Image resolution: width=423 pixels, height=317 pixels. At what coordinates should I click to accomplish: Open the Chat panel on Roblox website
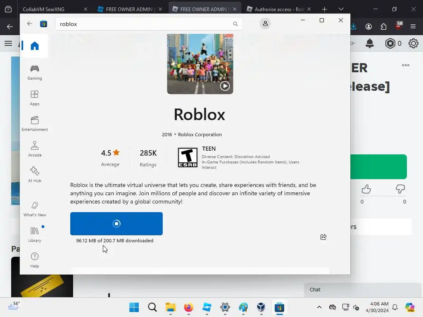pos(362,290)
